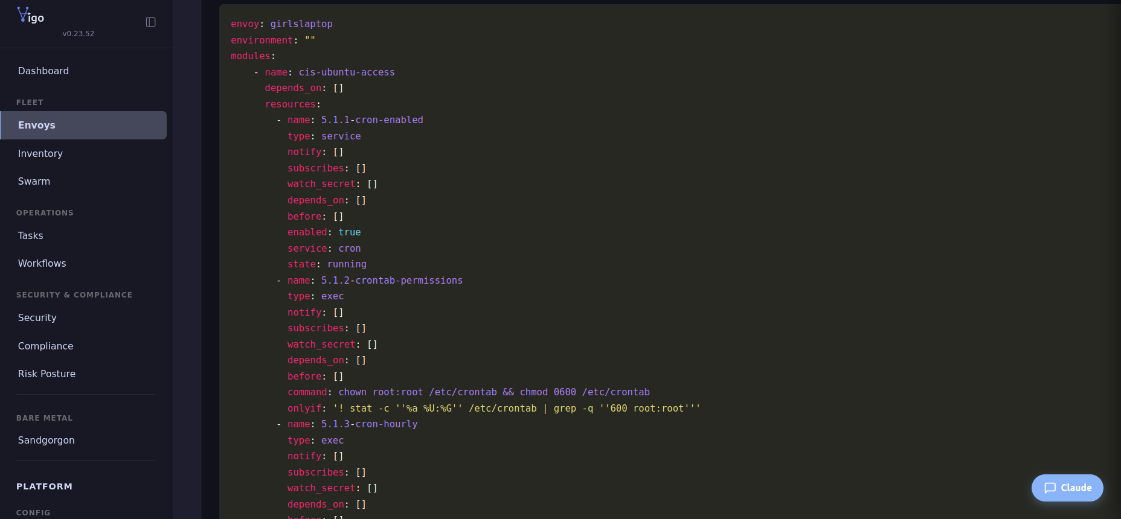Select Envoys in the Fleet section

click(83, 126)
